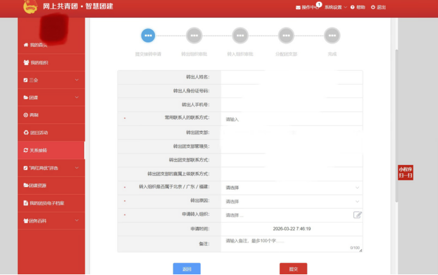Image resolution: width=438 pixels, height=275 pixels.
Task: Click the blue 返回 back button
Action: point(187,269)
